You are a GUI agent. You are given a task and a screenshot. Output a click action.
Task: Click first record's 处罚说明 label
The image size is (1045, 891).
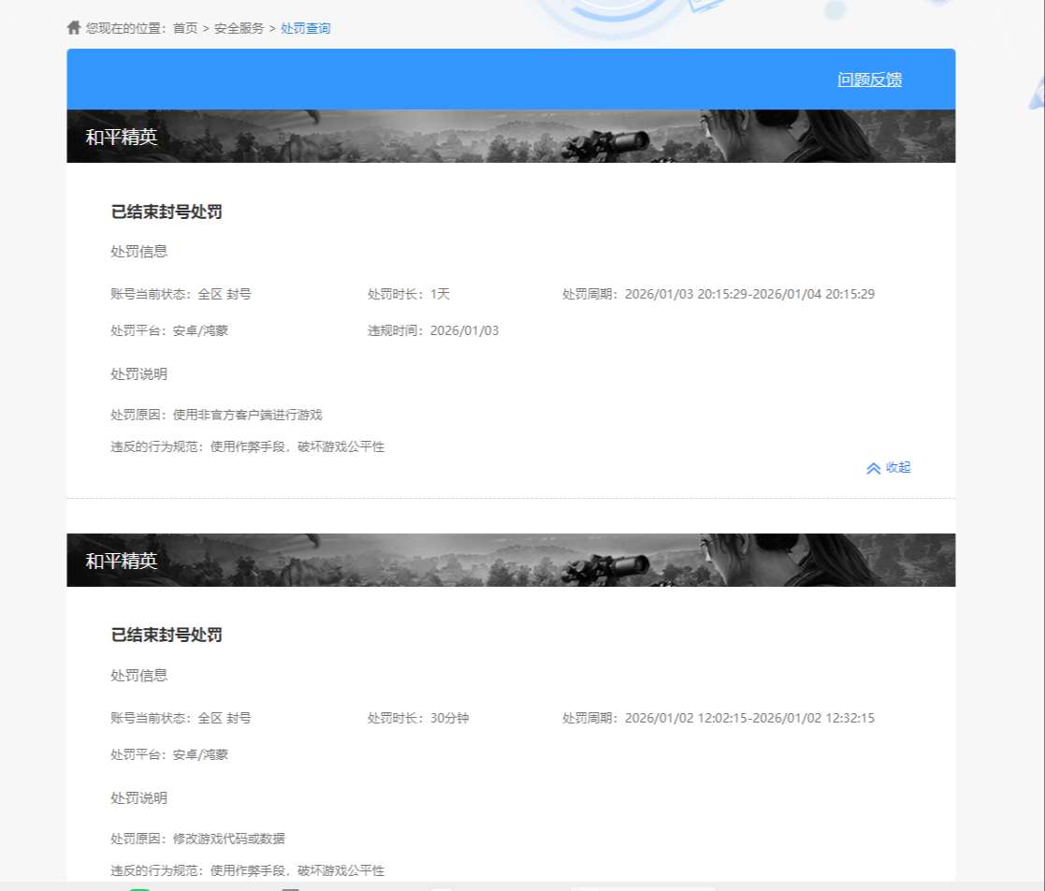tap(138, 374)
